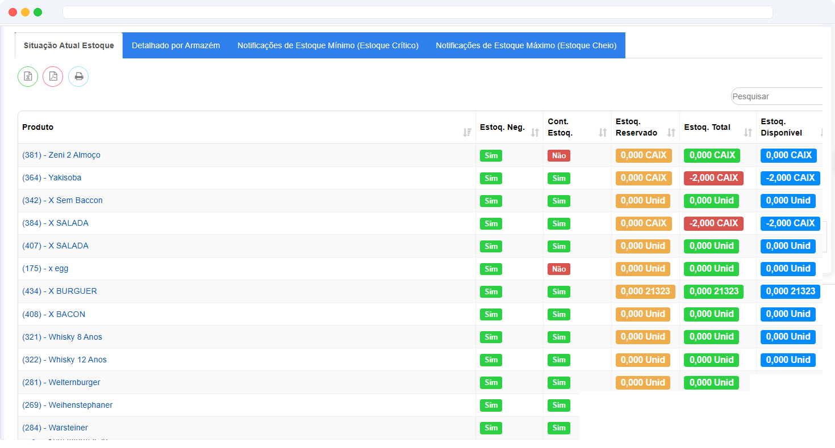
Task: Export the table as PDF
Action: pos(53,77)
